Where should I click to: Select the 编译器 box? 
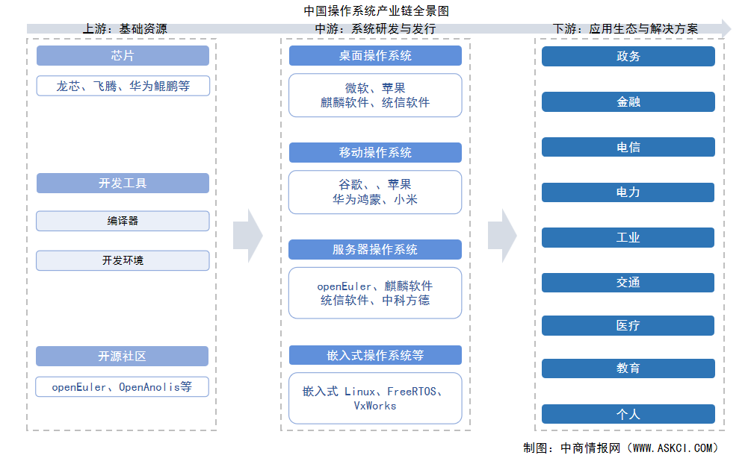123,221
